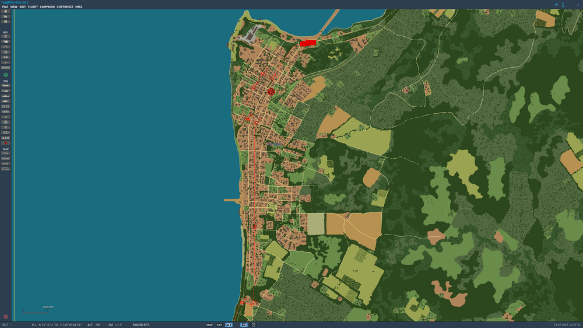
Task: Click the PLL coordinates readout
Action: point(57,325)
